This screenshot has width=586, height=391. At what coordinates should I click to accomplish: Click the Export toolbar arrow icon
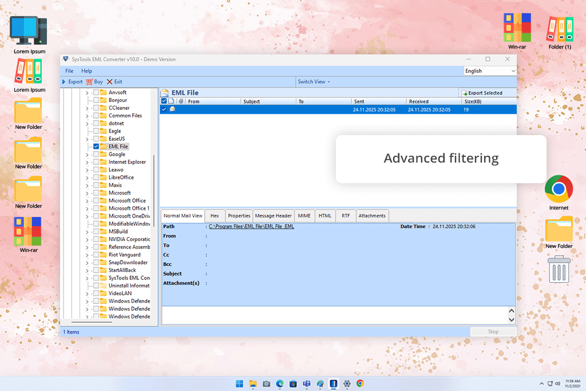tap(64, 81)
